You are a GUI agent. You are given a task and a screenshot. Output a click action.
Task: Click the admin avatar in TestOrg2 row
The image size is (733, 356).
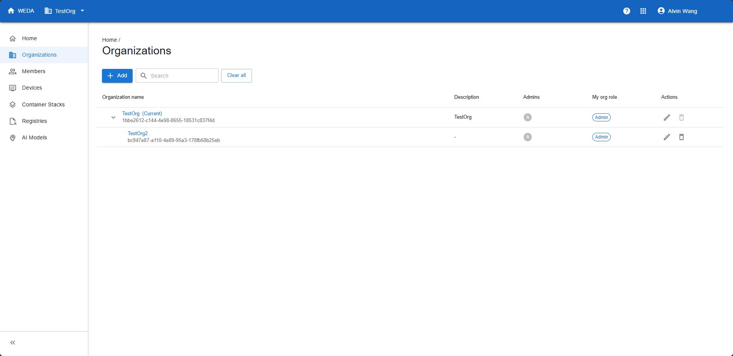pos(528,137)
